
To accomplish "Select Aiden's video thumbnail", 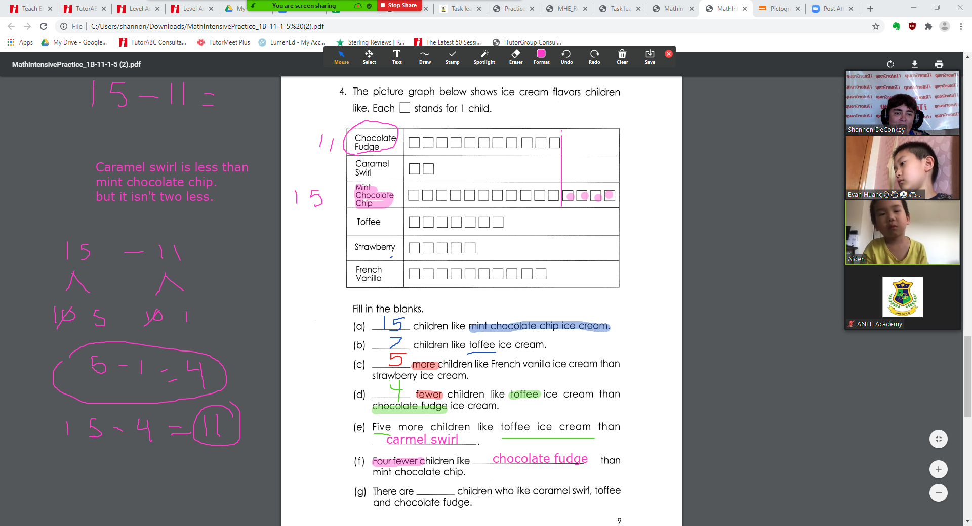I will pos(902,232).
